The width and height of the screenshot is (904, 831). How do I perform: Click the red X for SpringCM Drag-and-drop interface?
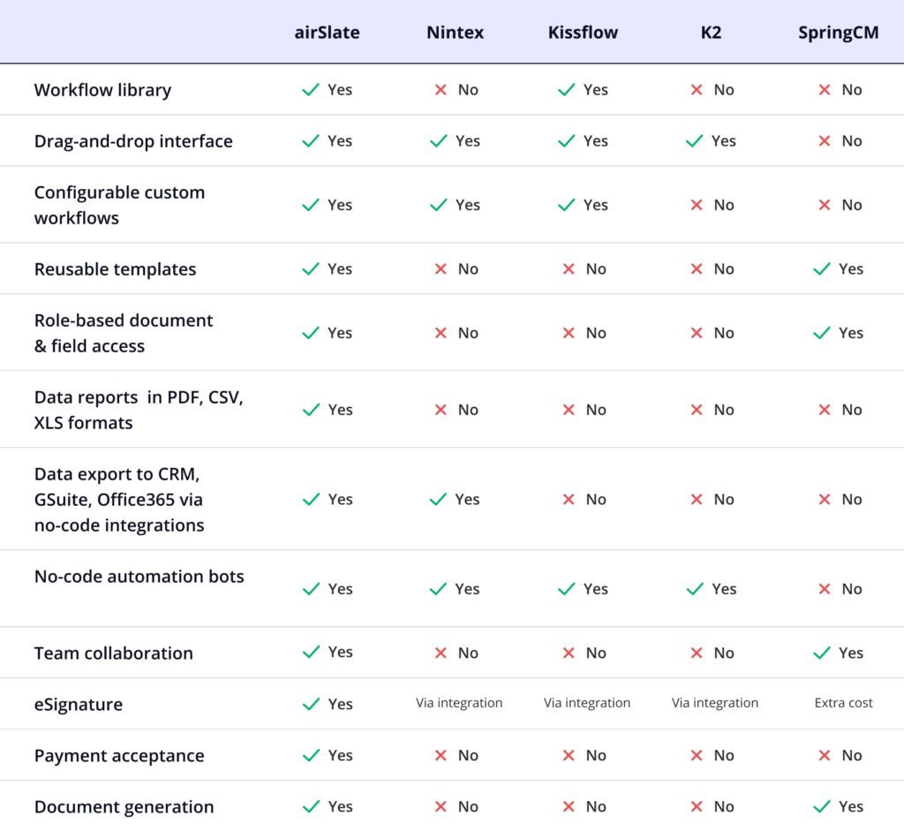pos(825,141)
